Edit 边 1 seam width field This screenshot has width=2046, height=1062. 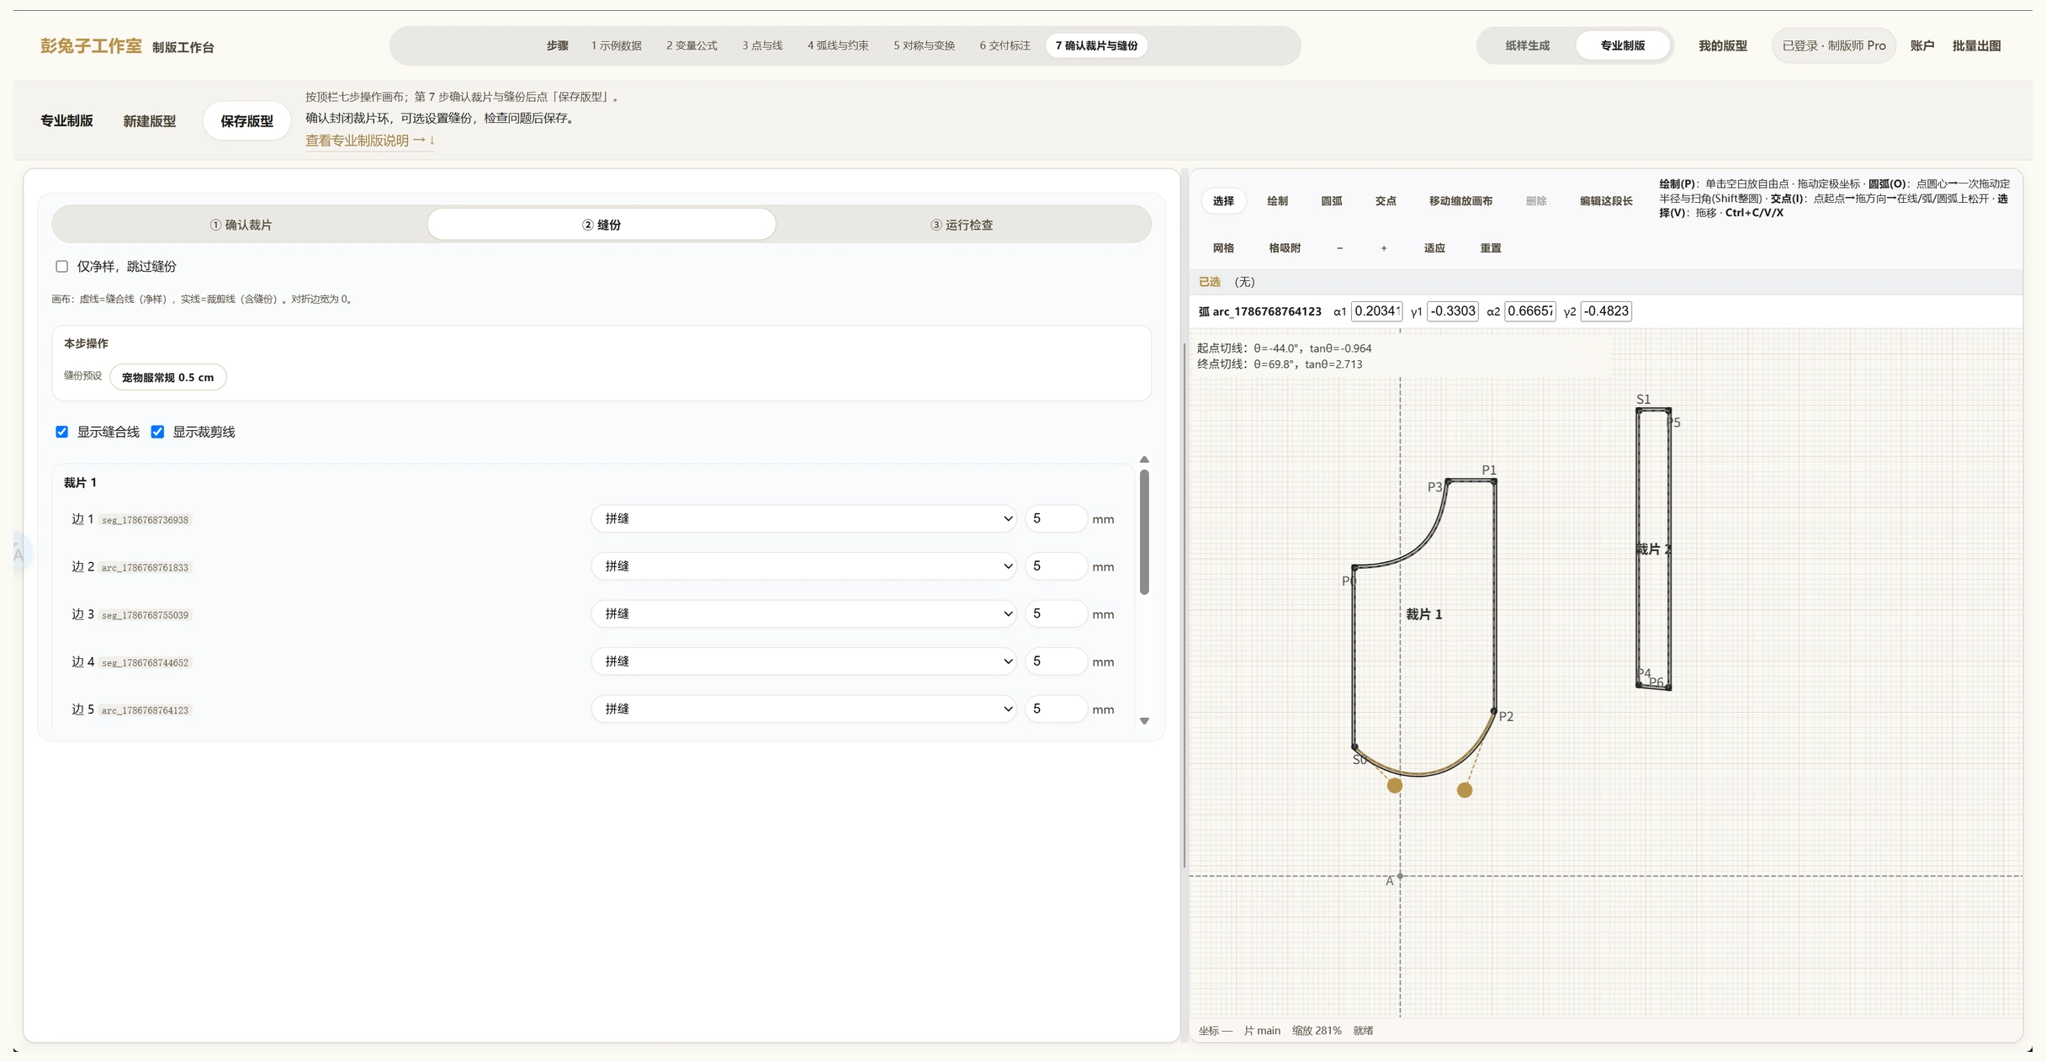point(1056,519)
